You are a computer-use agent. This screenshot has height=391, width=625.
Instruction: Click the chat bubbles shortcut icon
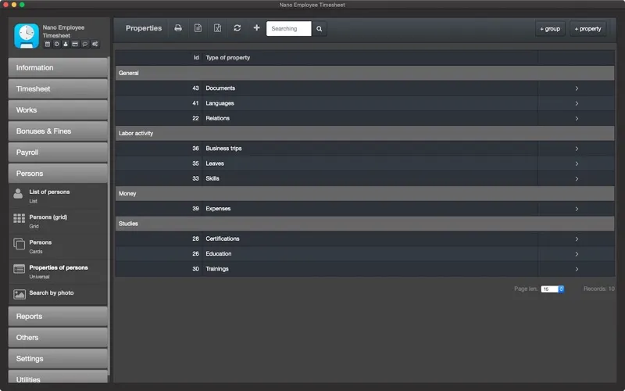pos(85,45)
